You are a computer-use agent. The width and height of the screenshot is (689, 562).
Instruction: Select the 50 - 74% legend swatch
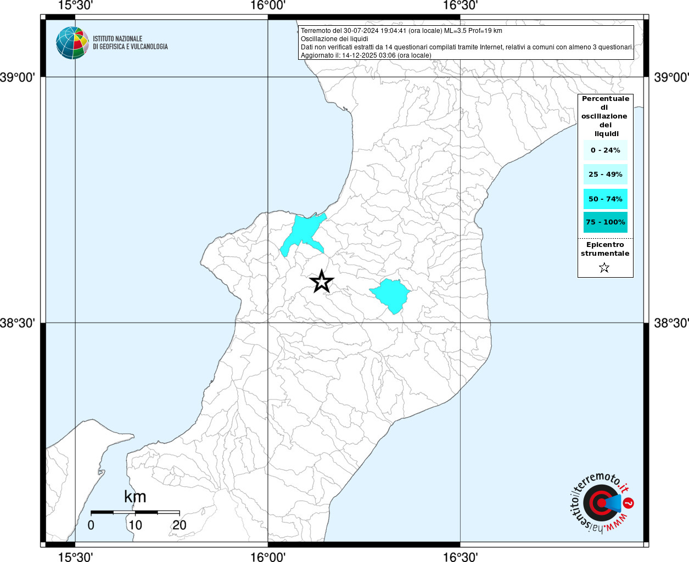point(606,199)
